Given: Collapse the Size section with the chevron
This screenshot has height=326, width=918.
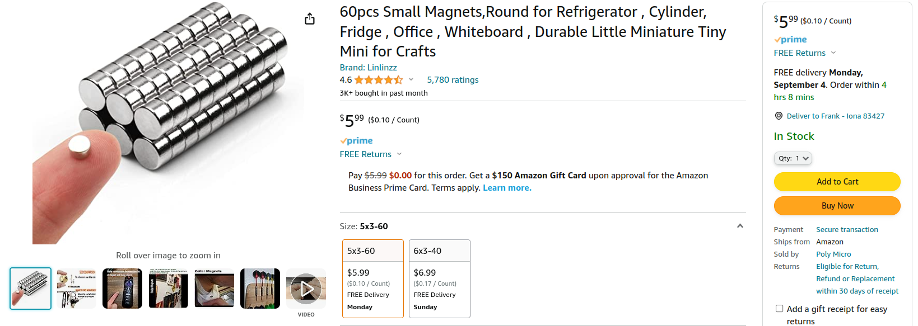Looking at the screenshot, I should click(739, 226).
